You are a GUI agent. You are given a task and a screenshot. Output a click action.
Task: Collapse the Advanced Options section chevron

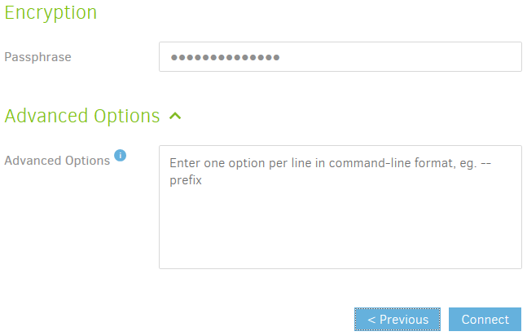pos(174,116)
